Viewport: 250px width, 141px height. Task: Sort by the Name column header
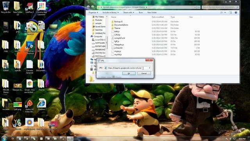114,17
